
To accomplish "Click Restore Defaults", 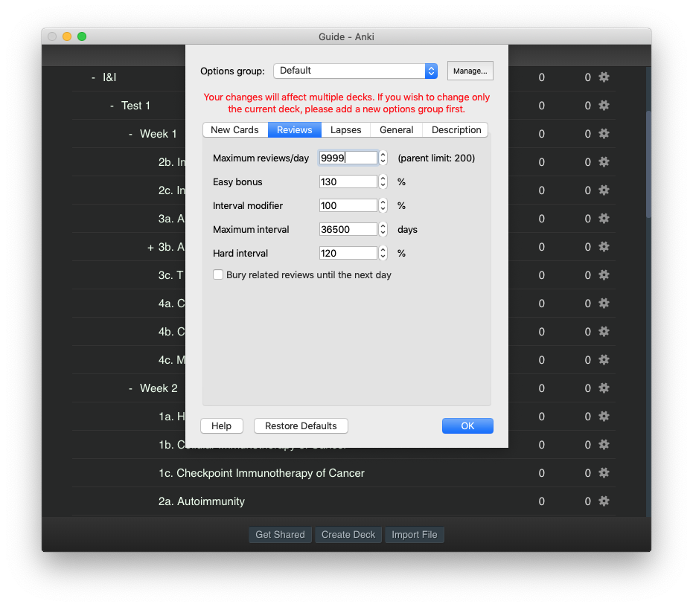I will point(301,426).
